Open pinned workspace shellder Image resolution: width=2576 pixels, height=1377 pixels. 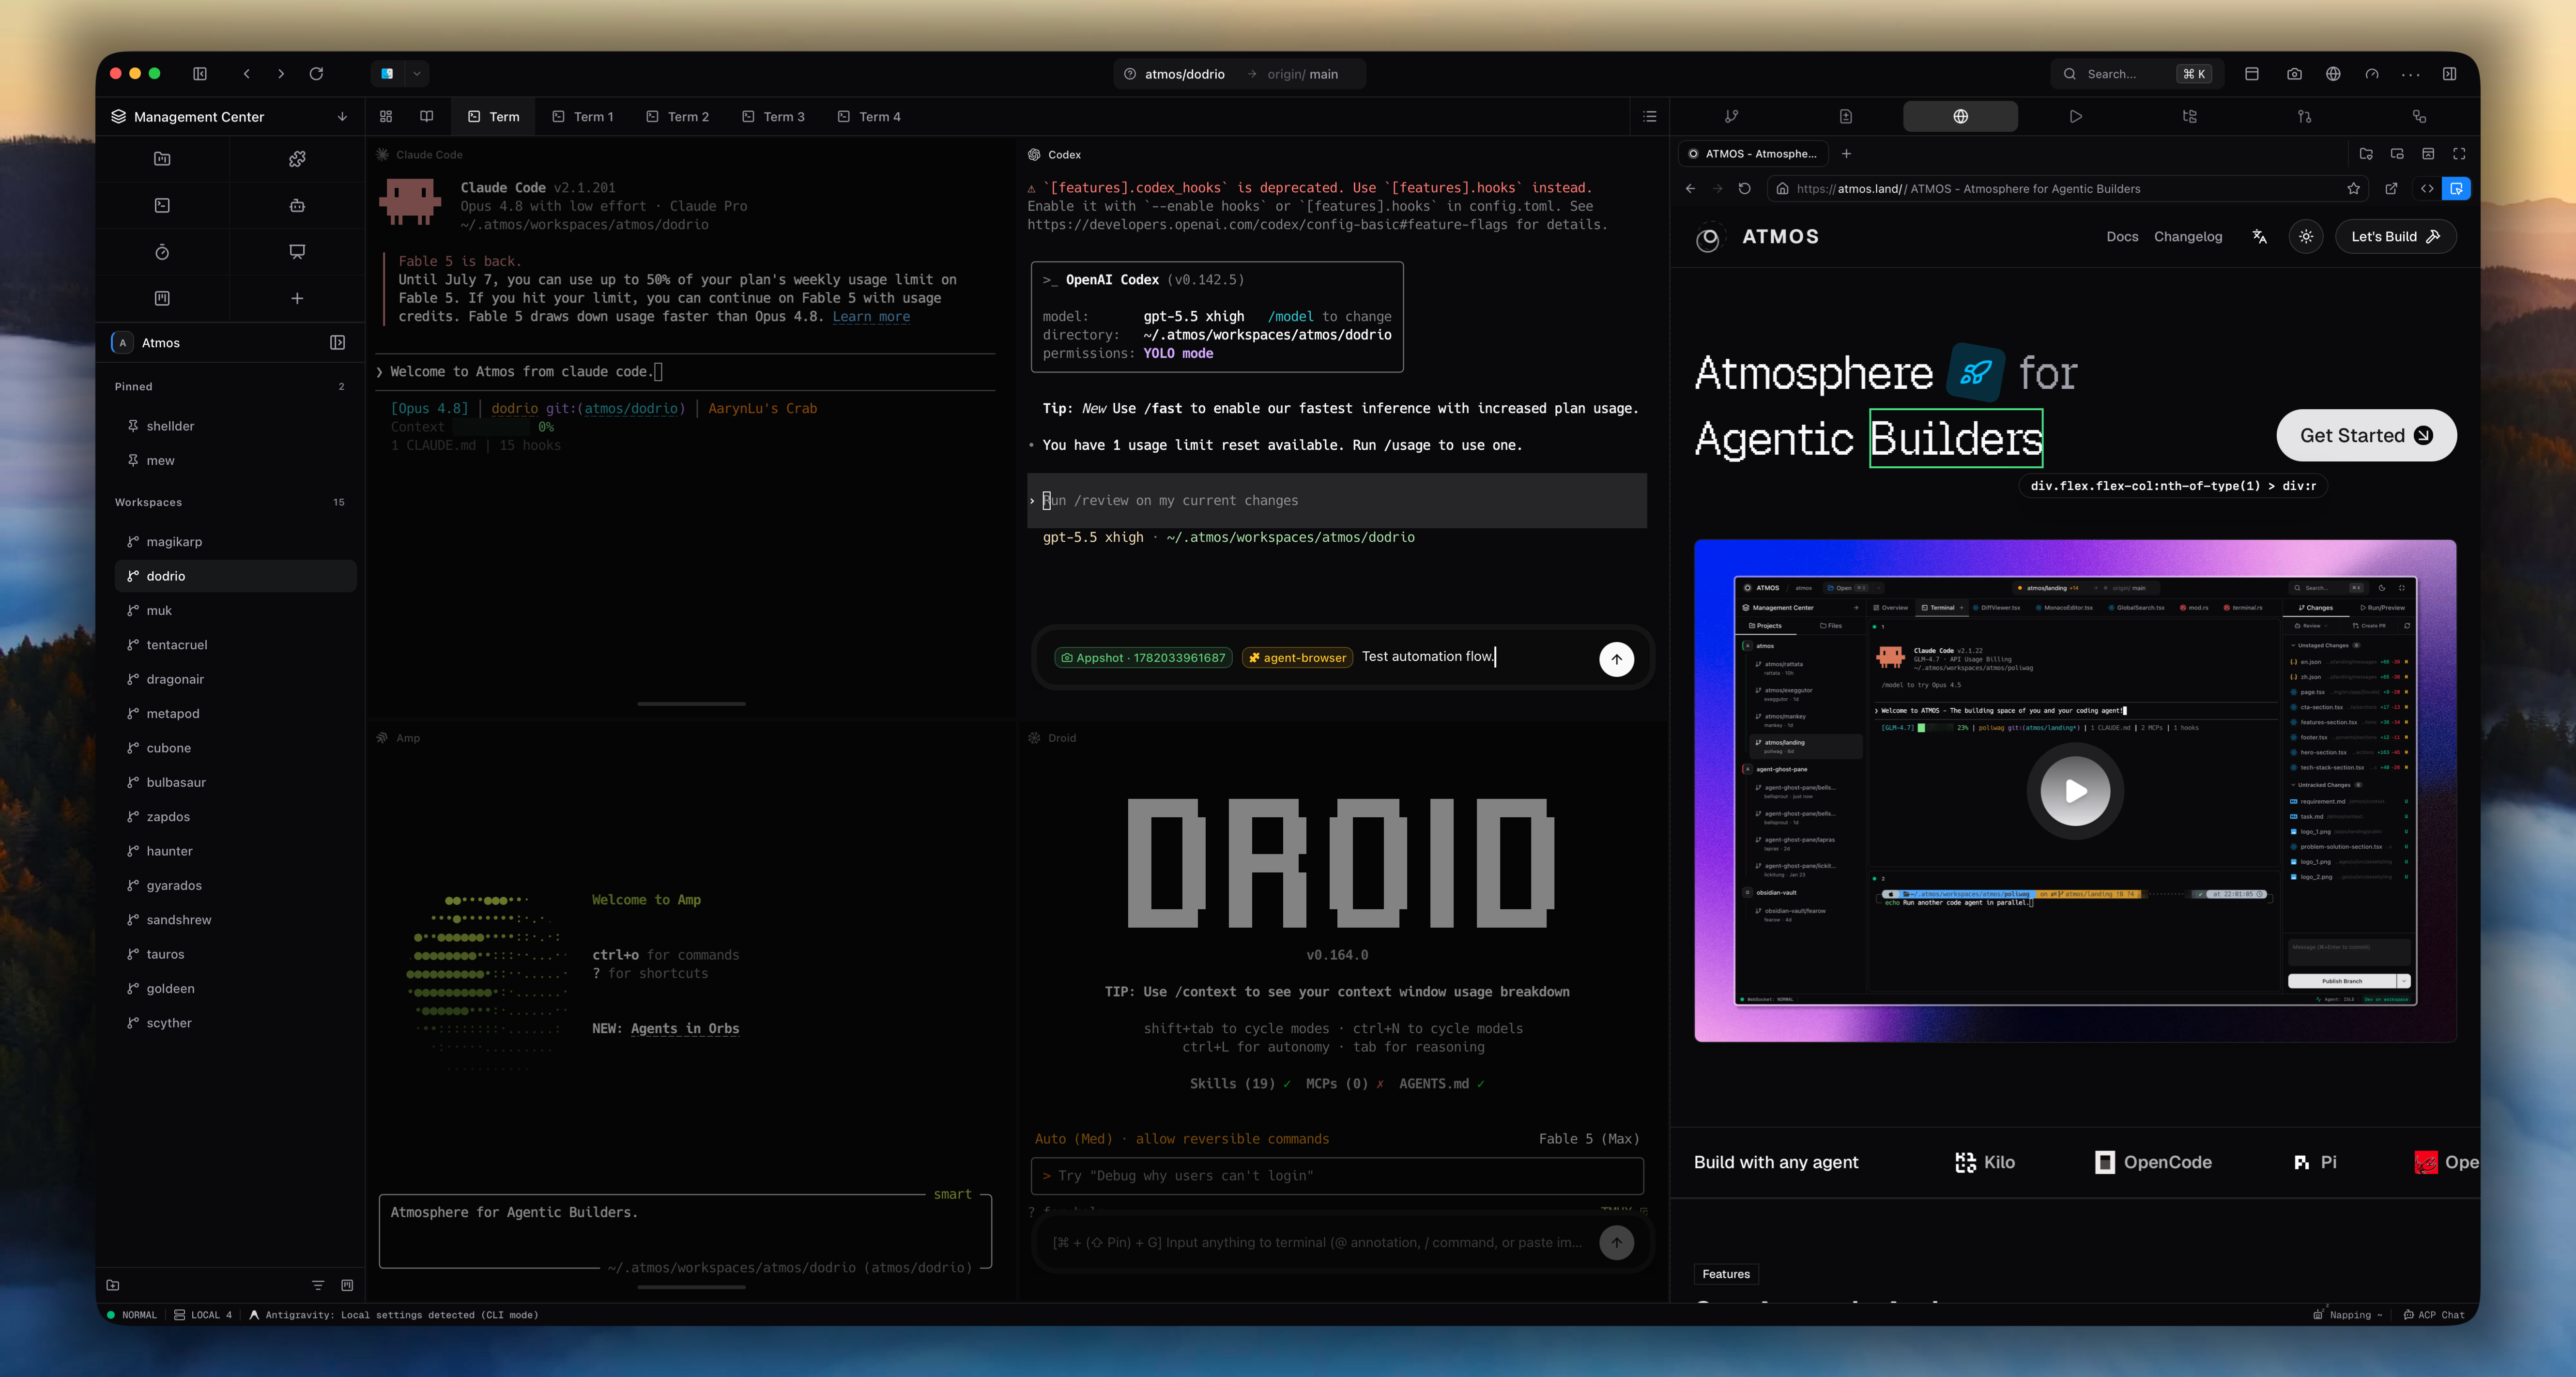(235, 426)
